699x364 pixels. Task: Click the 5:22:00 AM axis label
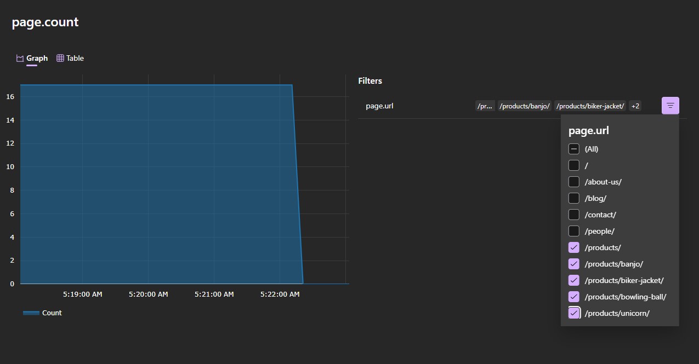point(280,294)
